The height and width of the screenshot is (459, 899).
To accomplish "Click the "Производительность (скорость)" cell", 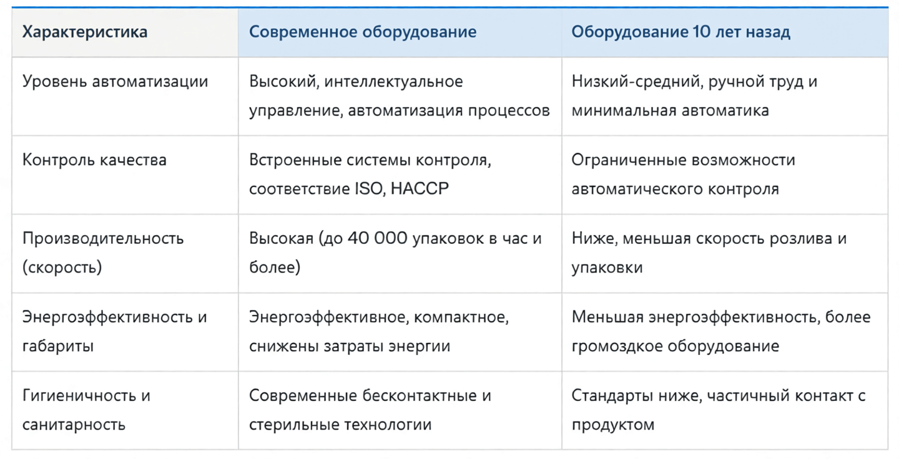I will point(103,253).
